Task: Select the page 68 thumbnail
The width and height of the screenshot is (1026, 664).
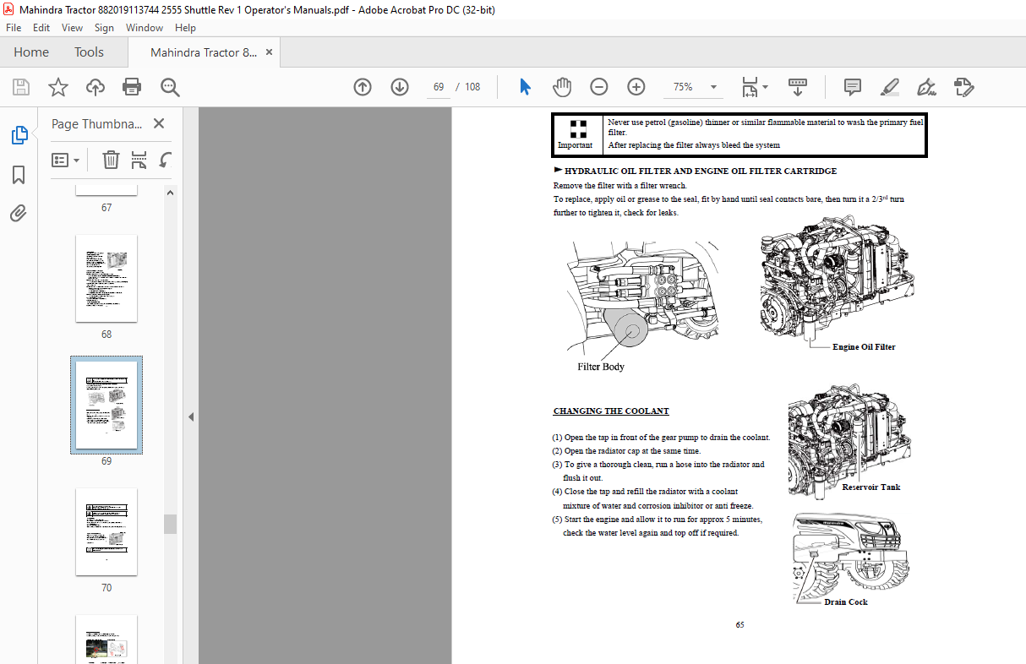Action: point(106,279)
